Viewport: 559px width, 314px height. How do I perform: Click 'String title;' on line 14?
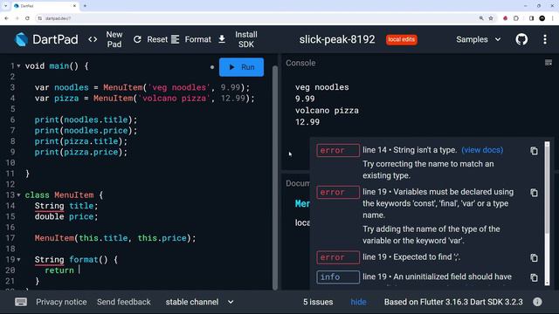pos(66,206)
